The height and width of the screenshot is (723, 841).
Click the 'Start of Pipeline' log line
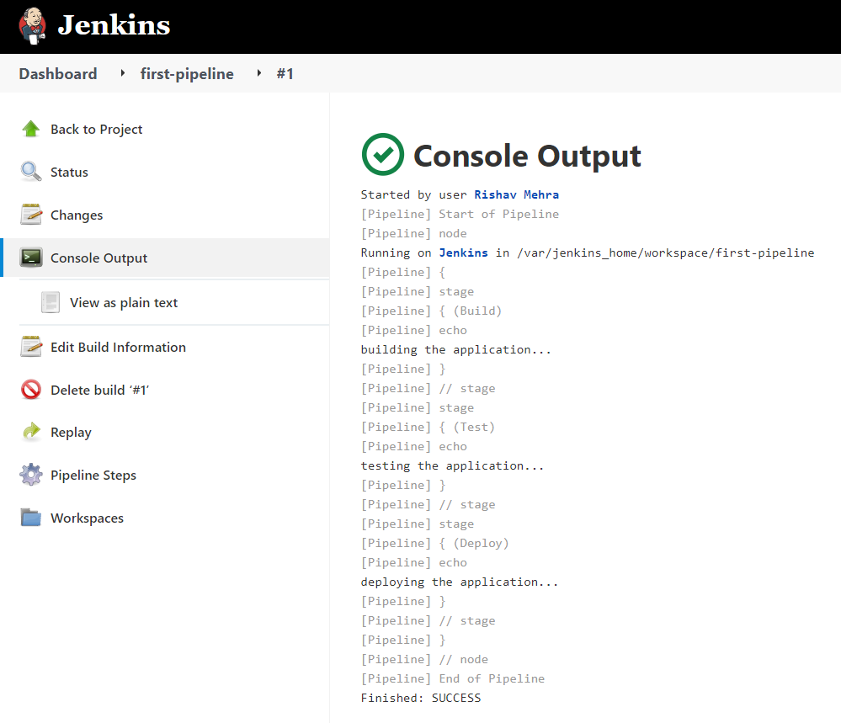[460, 214]
